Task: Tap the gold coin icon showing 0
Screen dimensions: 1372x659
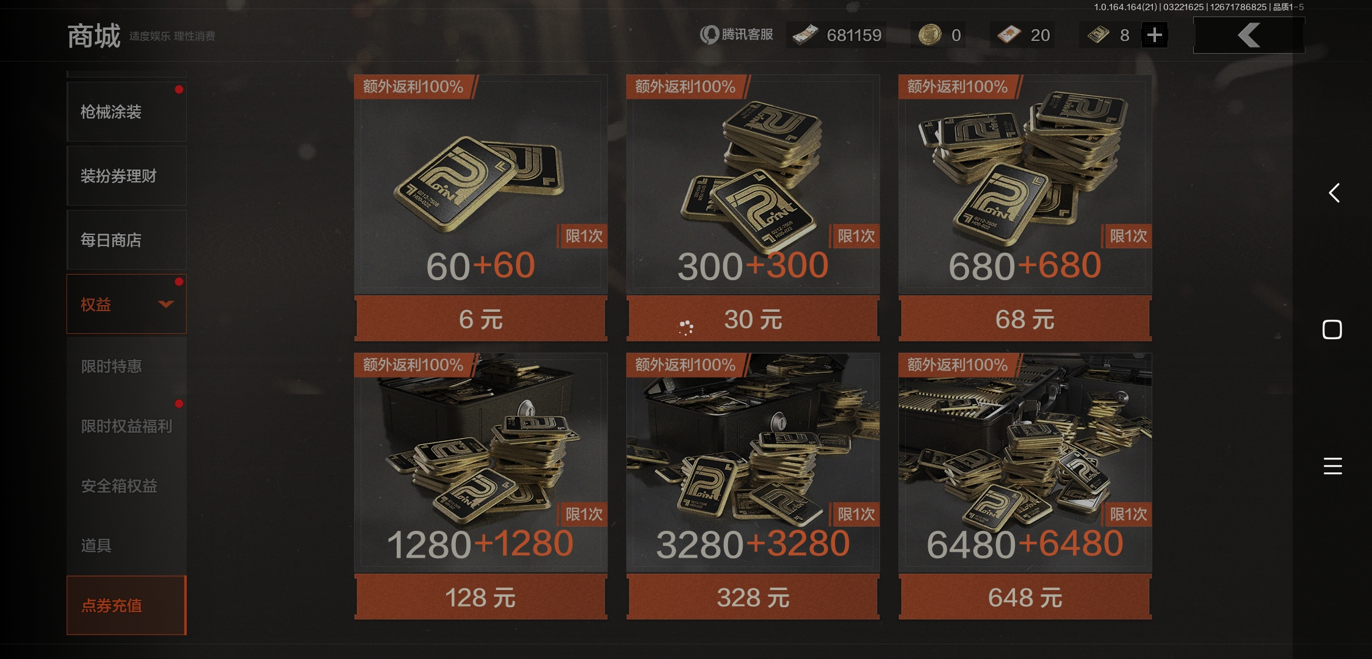Action: [x=930, y=35]
